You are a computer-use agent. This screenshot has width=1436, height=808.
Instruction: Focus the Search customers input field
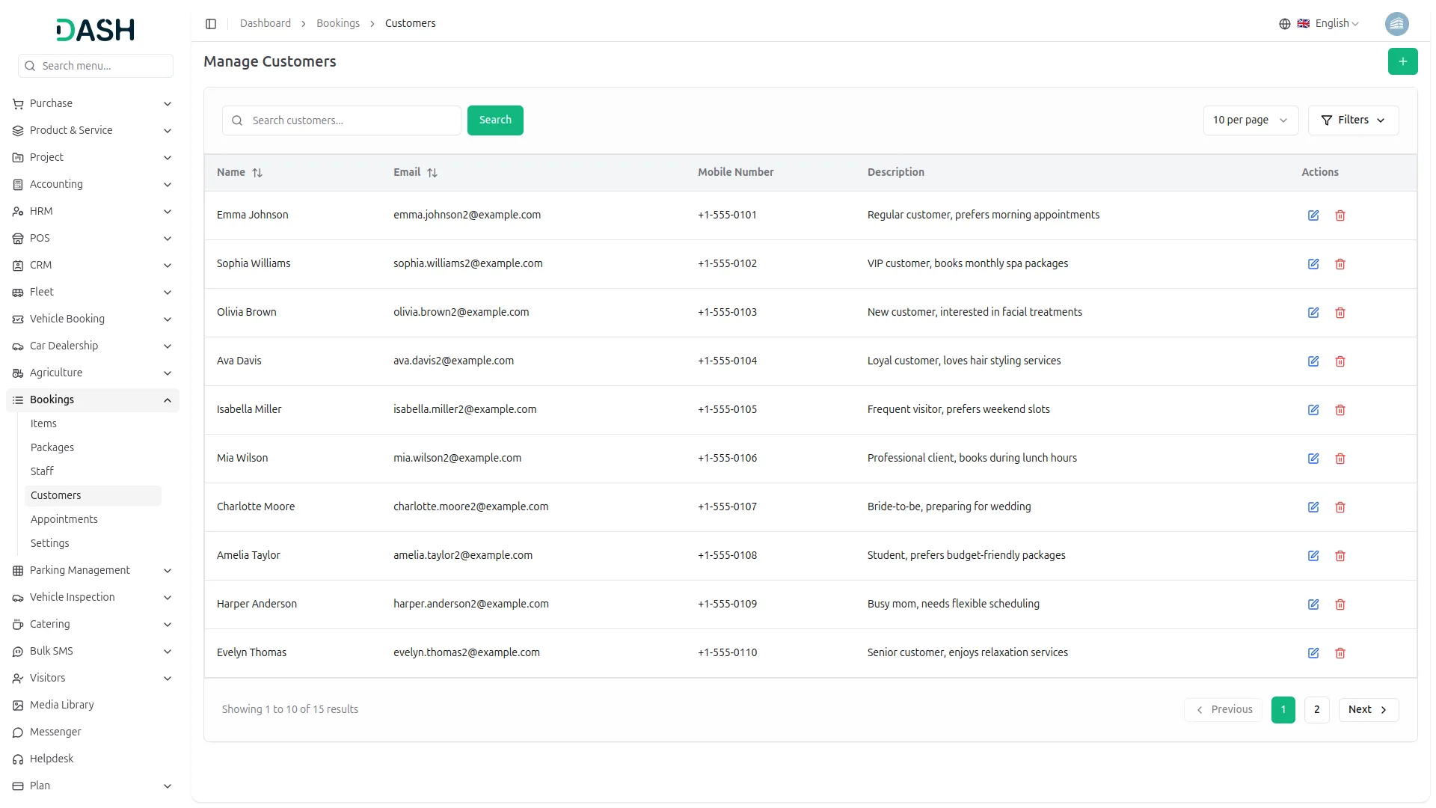point(352,120)
